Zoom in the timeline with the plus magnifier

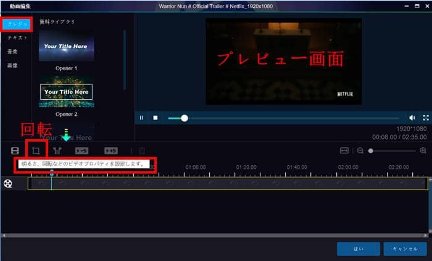[423, 151]
